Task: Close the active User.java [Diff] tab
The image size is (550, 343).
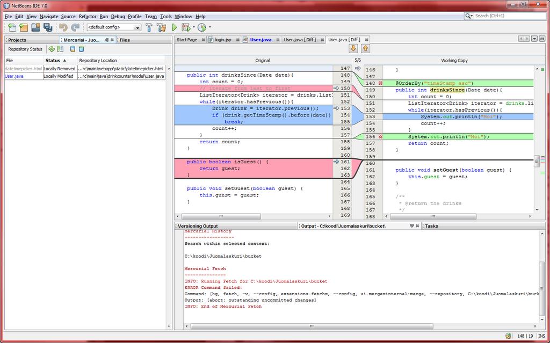Action: point(366,40)
